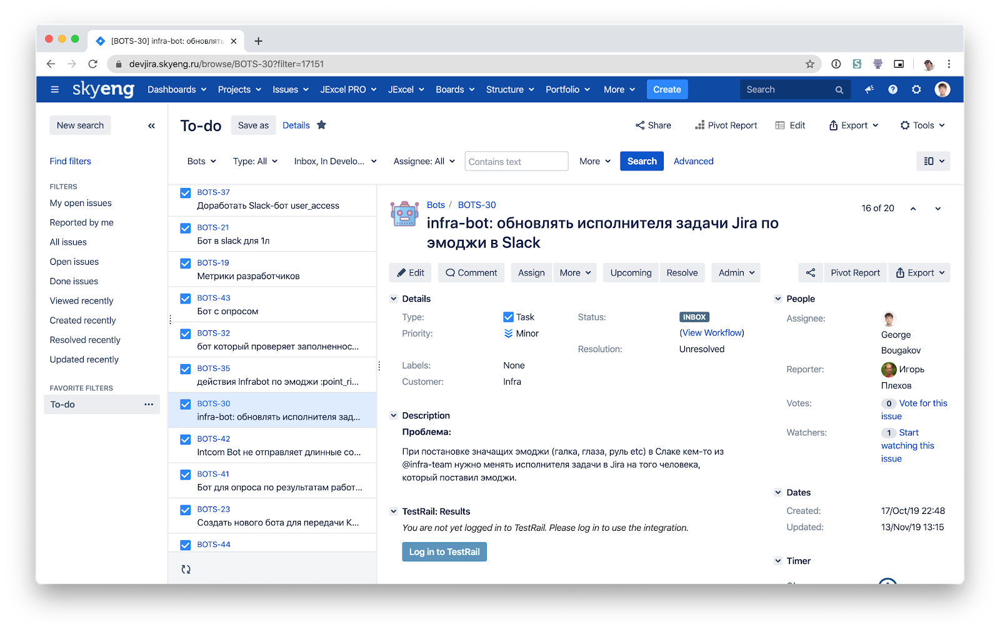Screen dimensions: 1000x632
Task: Open the Admin dropdown on the issue
Action: [x=735, y=272]
